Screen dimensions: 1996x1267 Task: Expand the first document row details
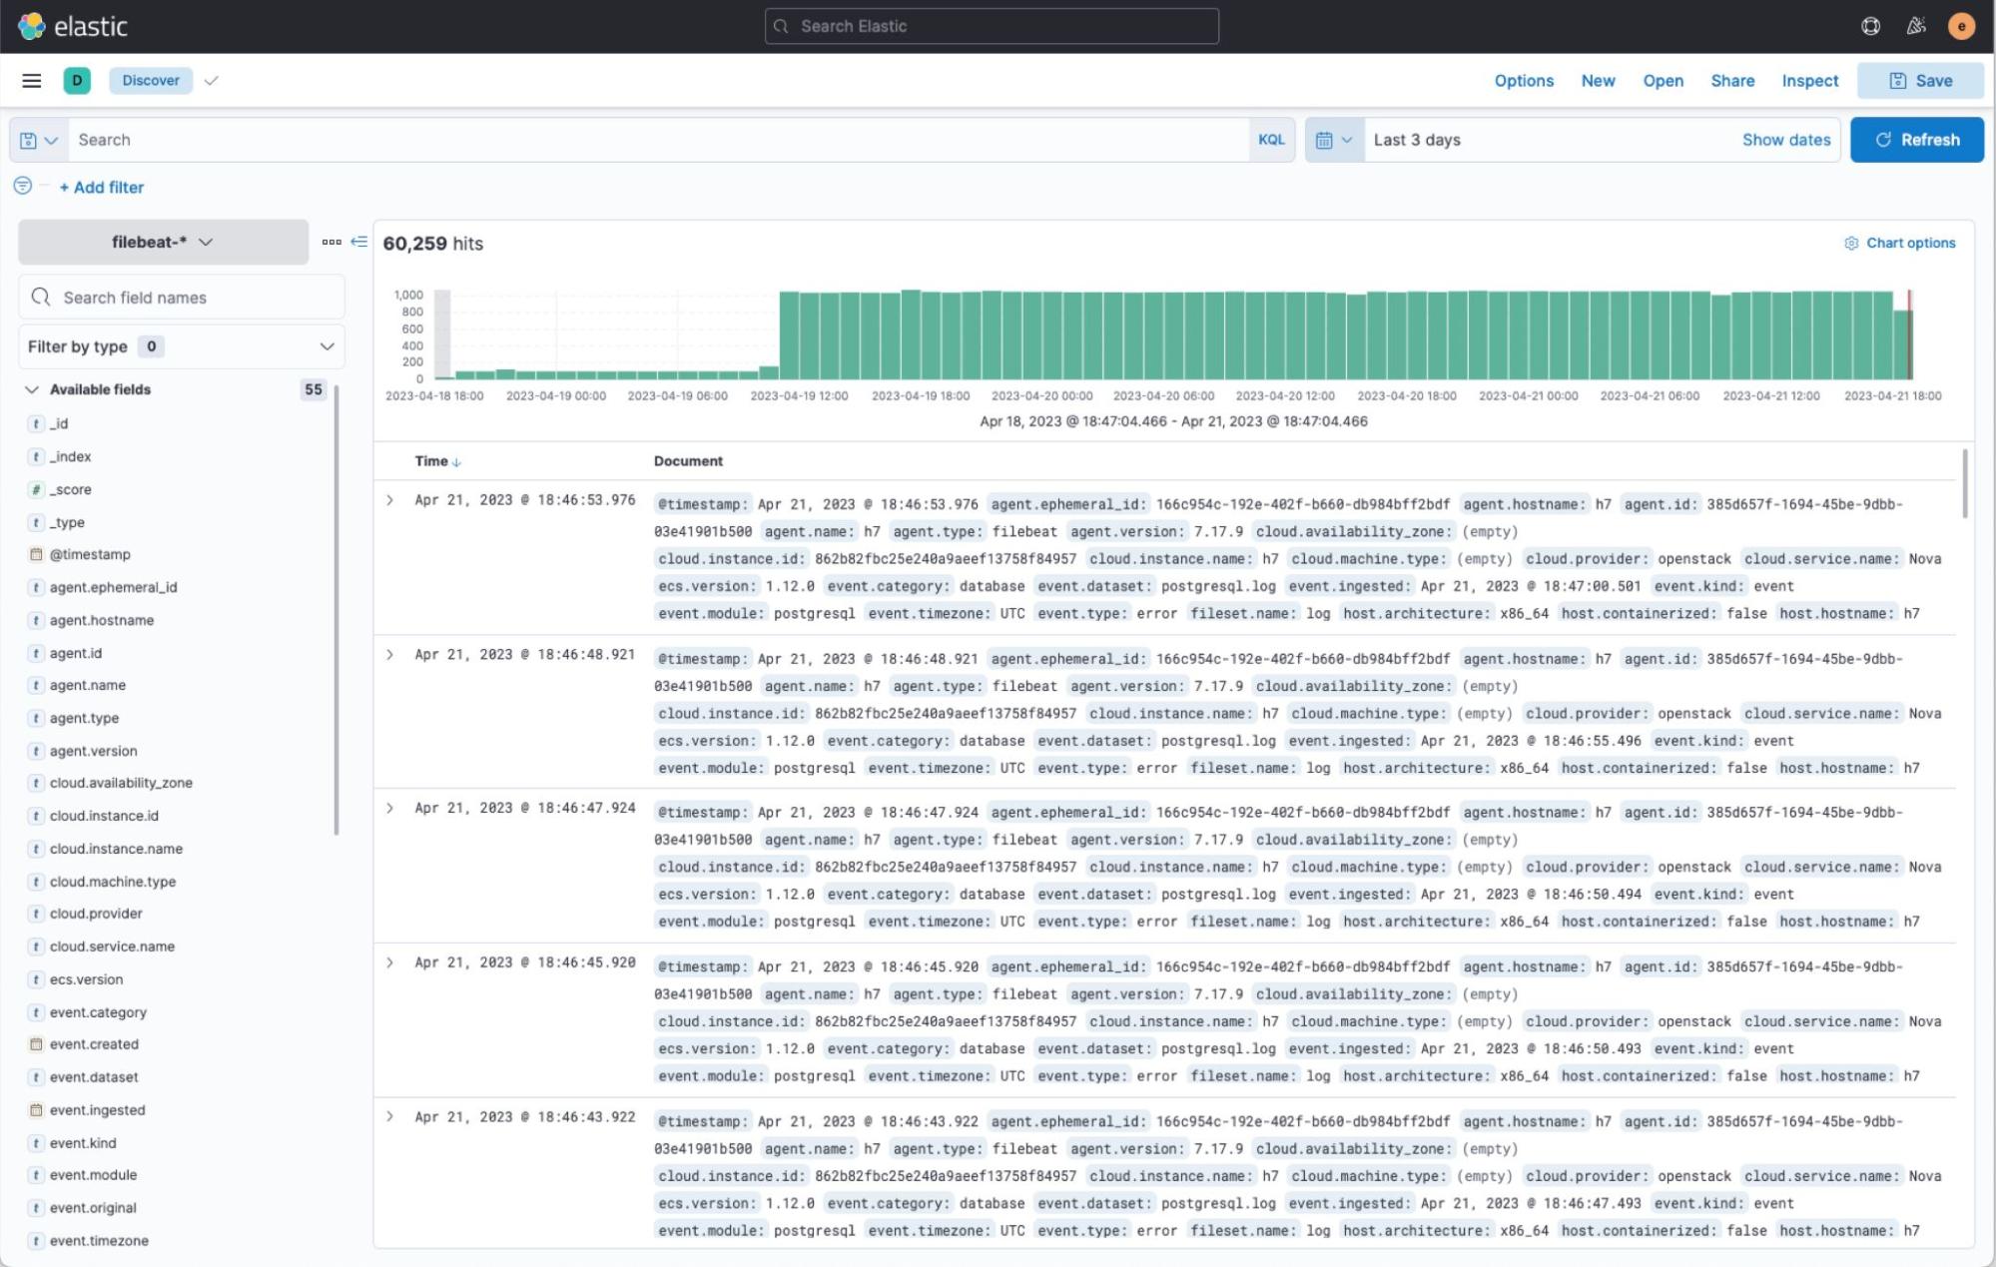(x=390, y=500)
